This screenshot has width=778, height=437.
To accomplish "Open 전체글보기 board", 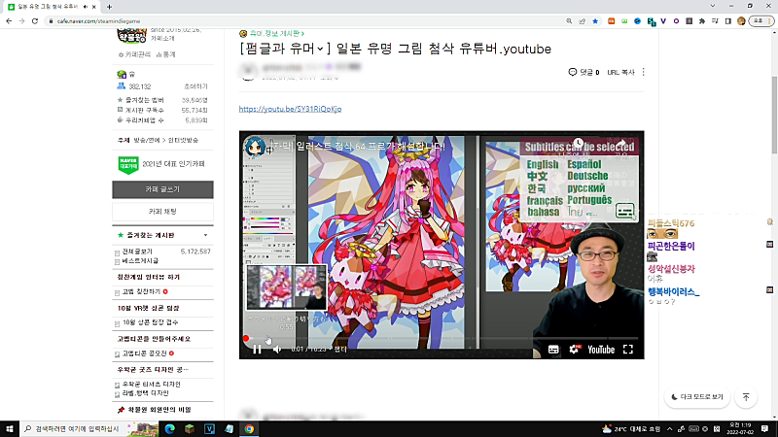I will 137,252.
